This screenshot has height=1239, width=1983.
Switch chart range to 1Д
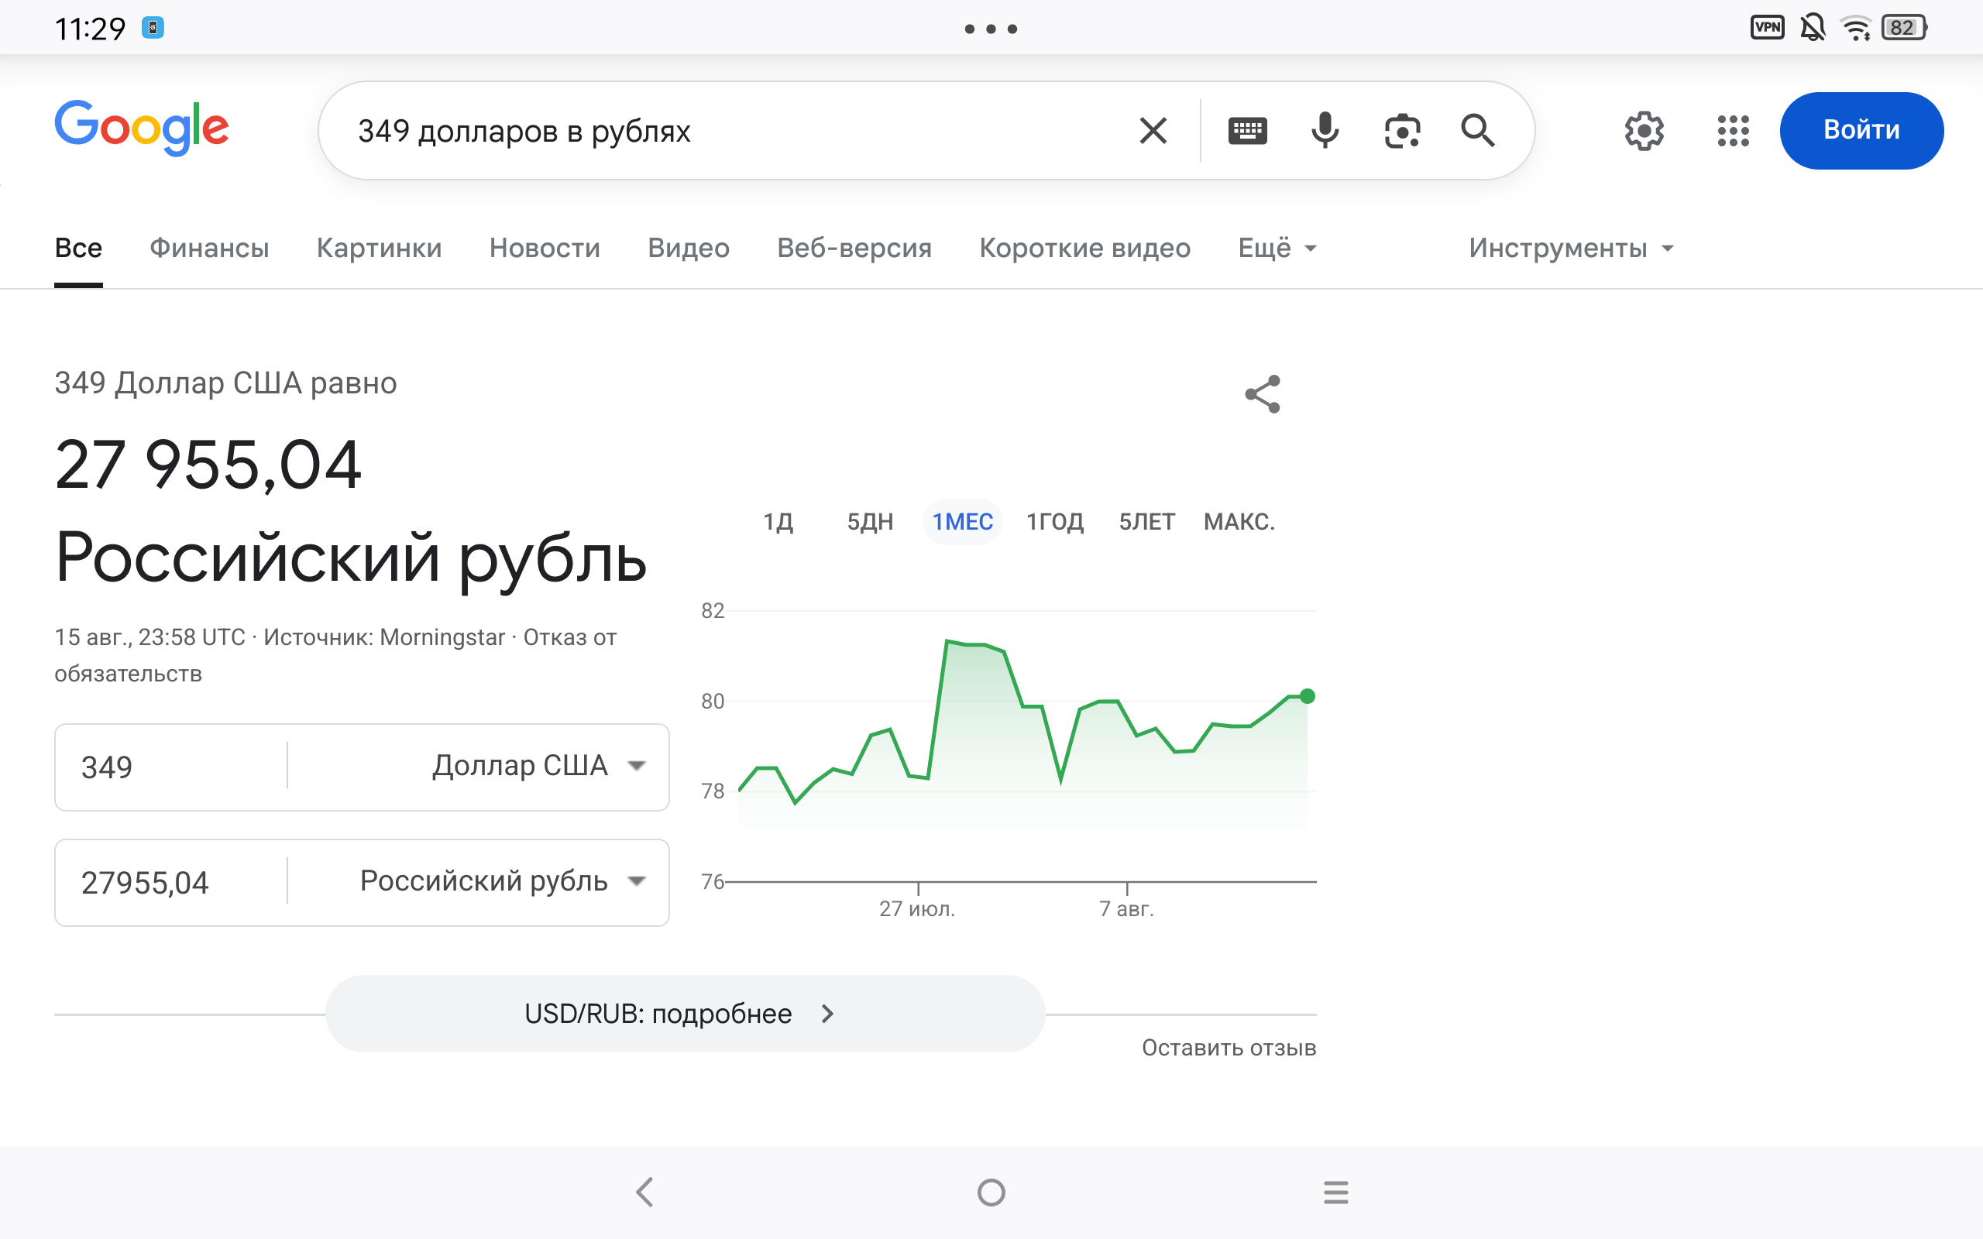click(778, 522)
